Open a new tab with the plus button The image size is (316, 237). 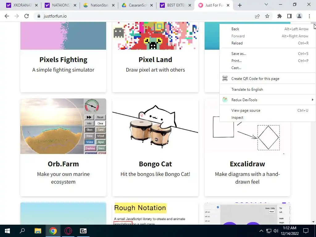239,5
